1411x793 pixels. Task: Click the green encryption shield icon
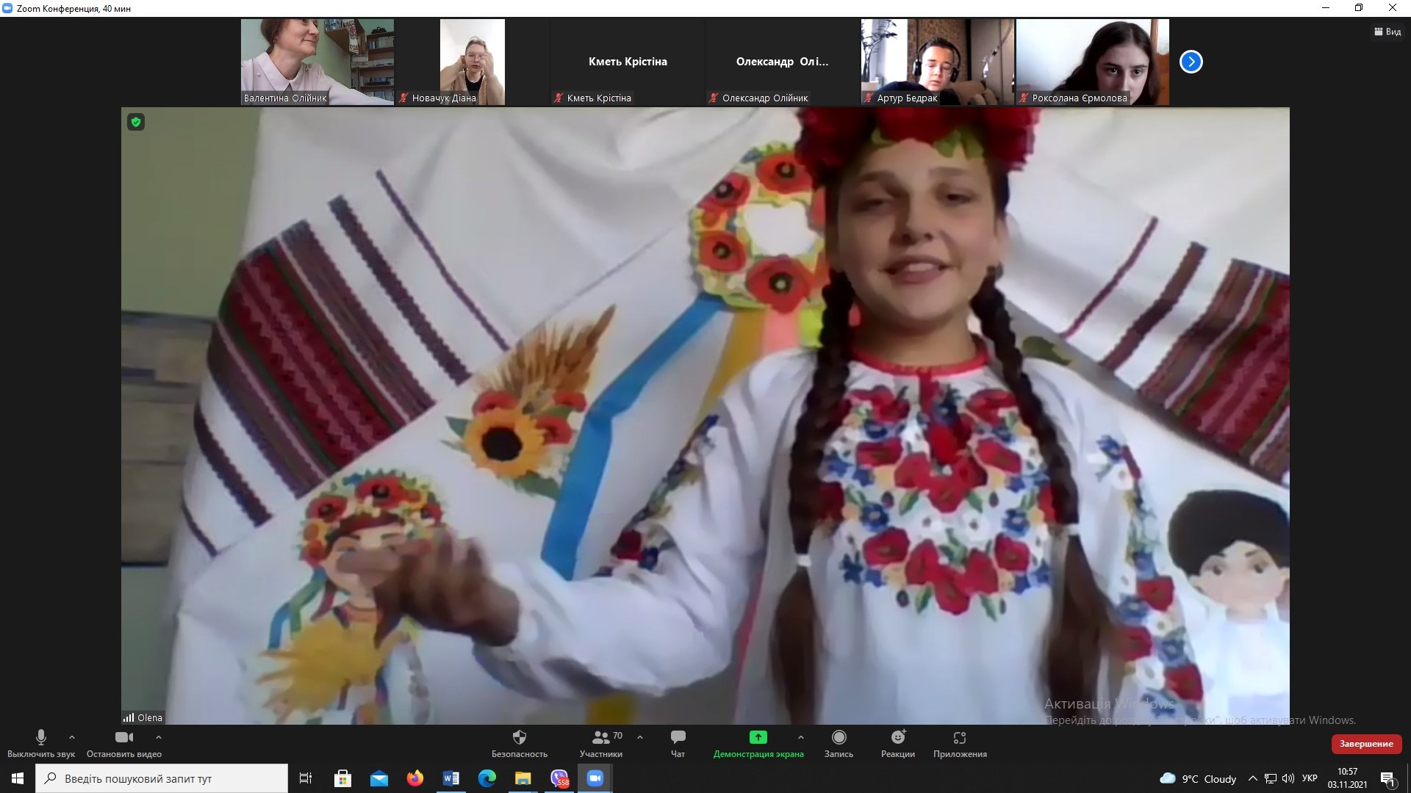coord(136,122)
